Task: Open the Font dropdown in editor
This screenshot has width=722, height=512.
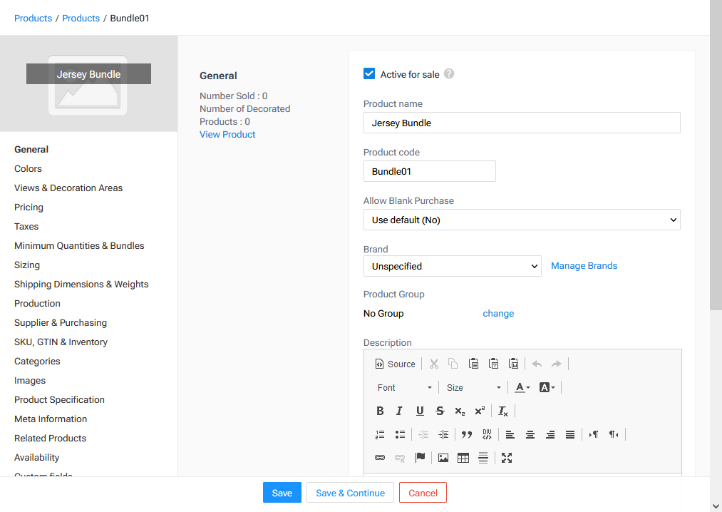Action: point(404,387)
